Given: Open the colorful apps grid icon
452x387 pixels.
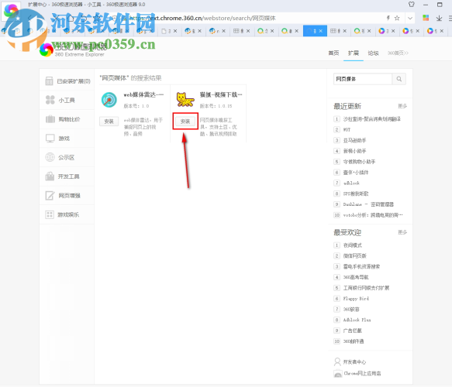Looking at the screenshot, I should click(426, 18).
